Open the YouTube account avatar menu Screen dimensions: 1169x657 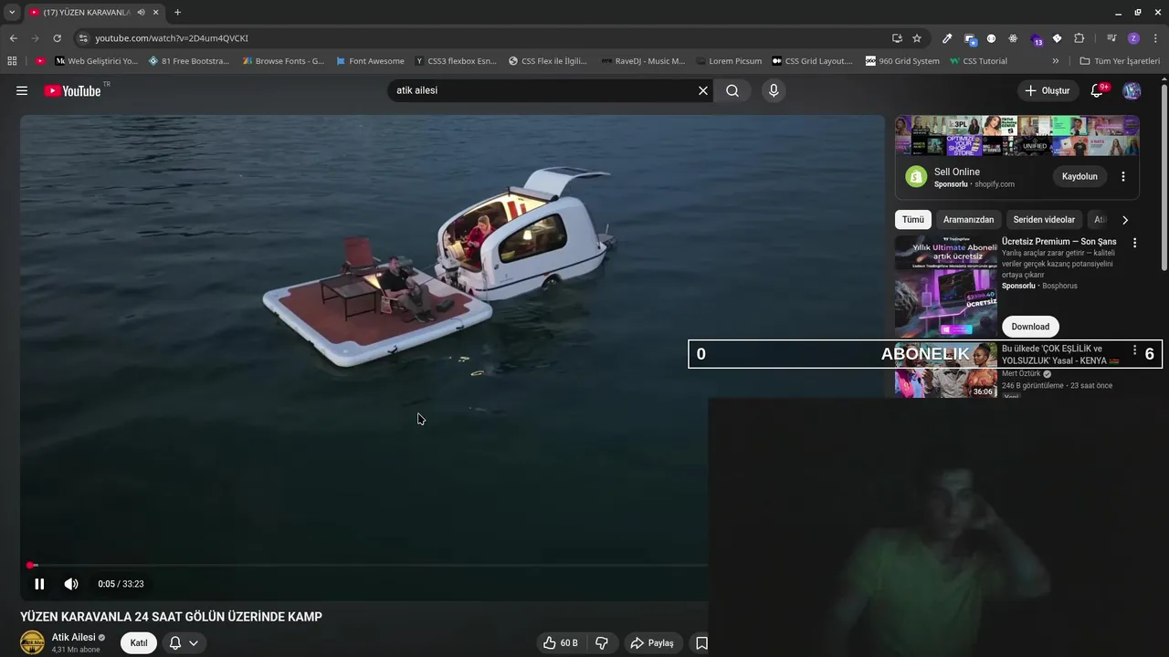(1132, 90)
